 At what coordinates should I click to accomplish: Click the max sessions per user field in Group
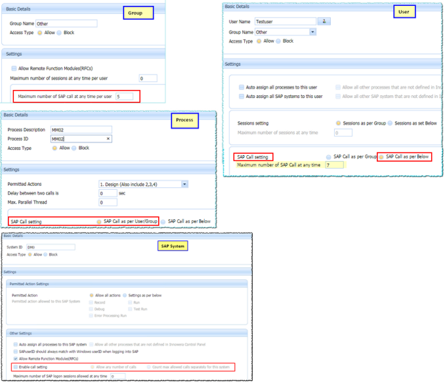[148, 78]
